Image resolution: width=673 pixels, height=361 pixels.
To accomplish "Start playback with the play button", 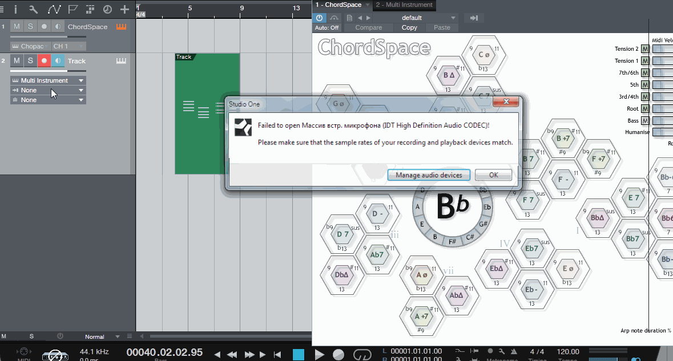I will click(x=319, y=355).
